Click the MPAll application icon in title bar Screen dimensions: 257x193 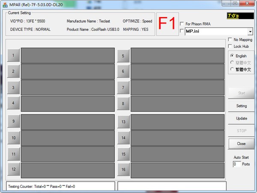tap(5, 4)
